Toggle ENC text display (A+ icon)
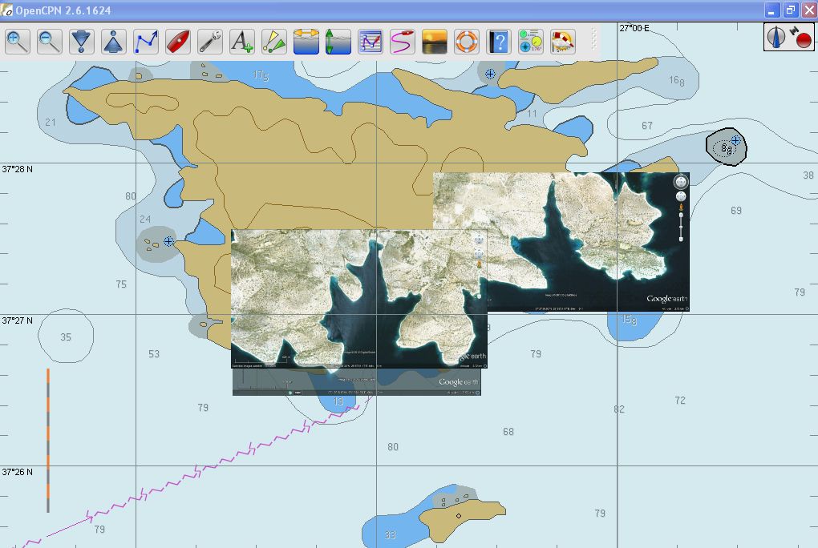 (242, 42)
